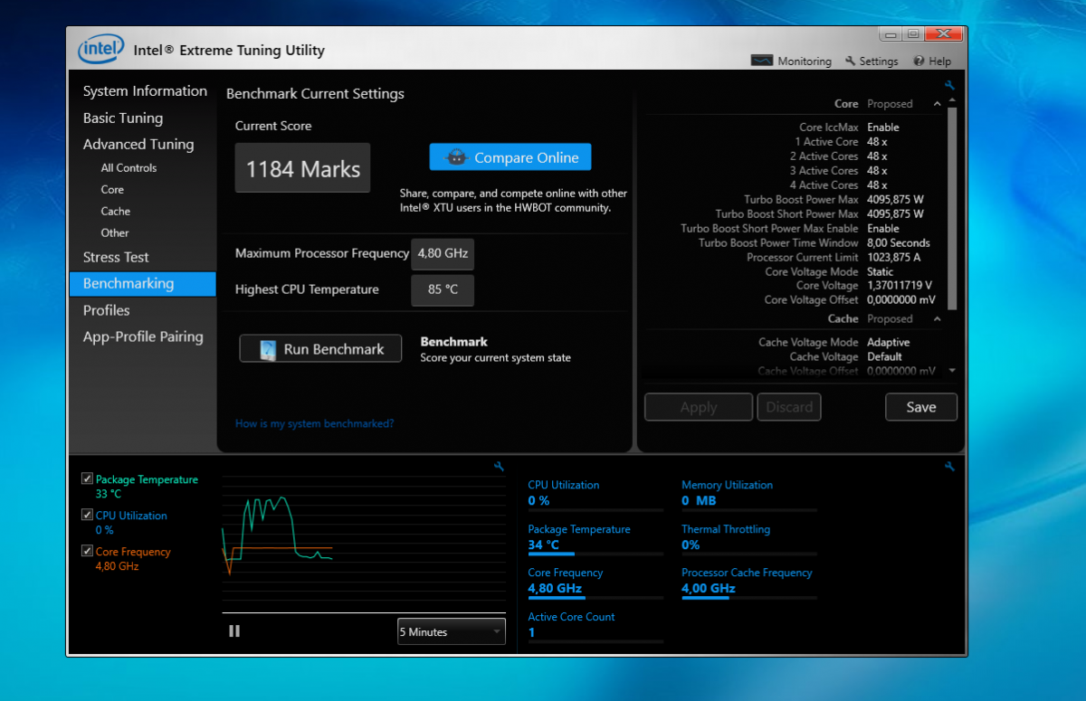Select Cache under Advanced Tuning in sidebar

click(x=116, y=212)
